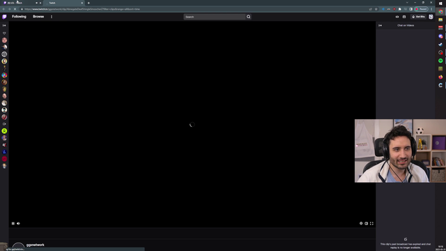Pause the clip playback
This screenshot has width=446, height=251.
click(x=13, y=223)
